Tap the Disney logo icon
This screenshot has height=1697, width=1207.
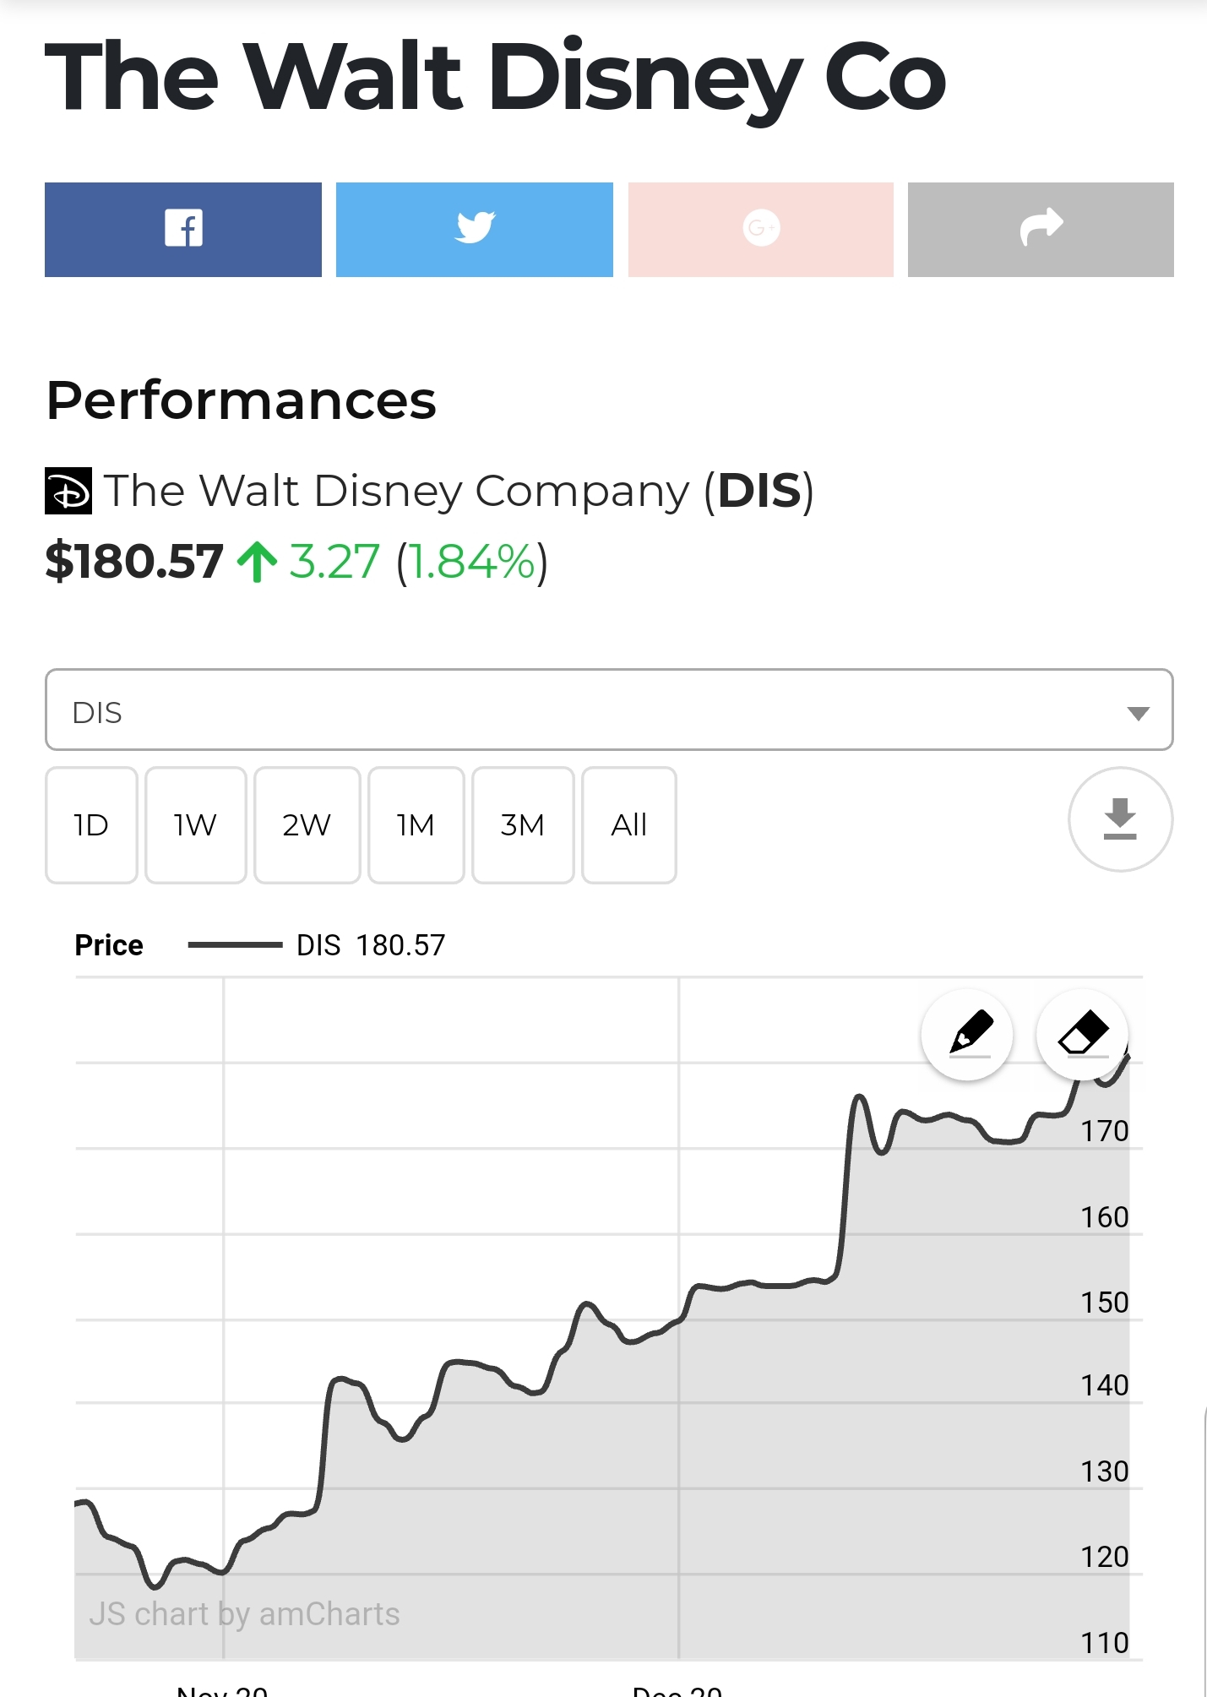(x=68, y=491)
